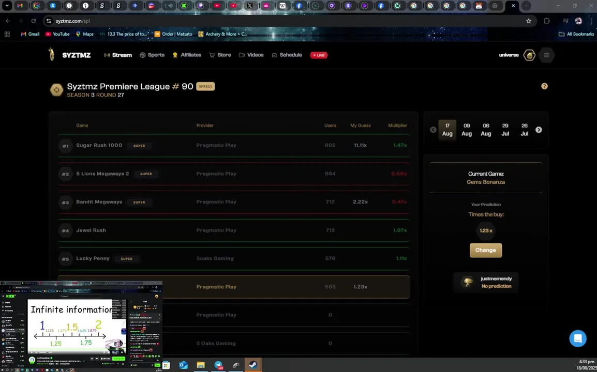Click the XPRESS badge
597x372 pixels.
point(205,86)
